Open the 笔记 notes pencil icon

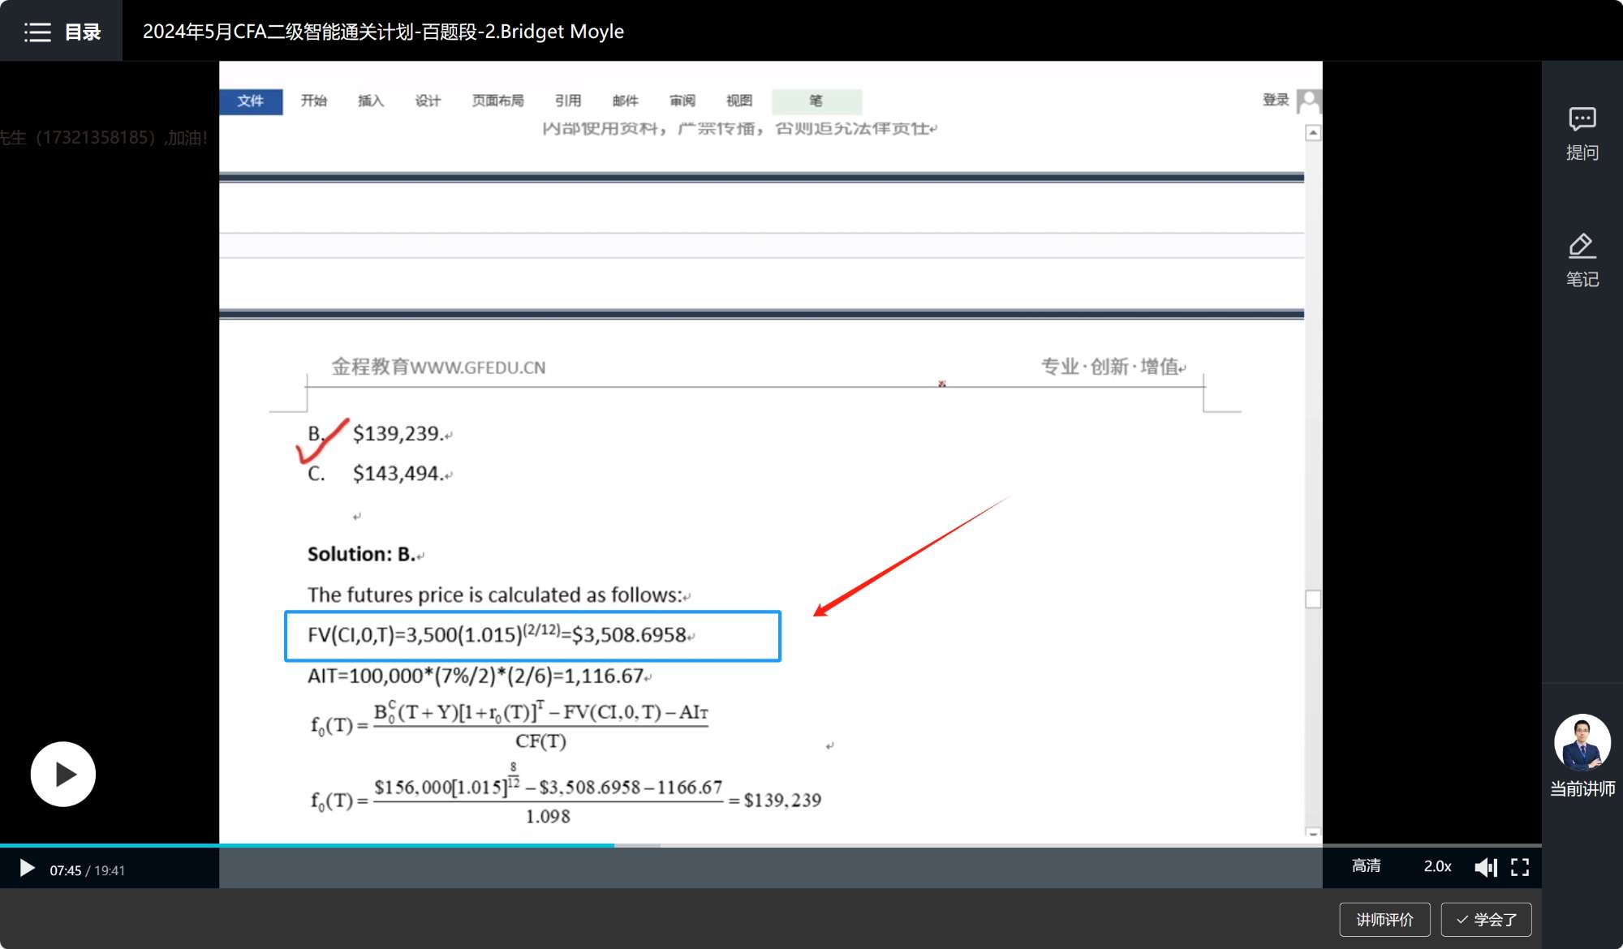(x=1582, y=246)
